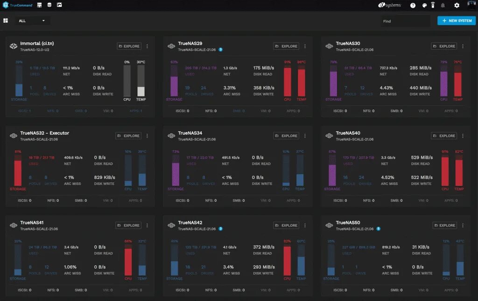Explore the TrueNAS32 - Executor system

[x=128, y=136]
